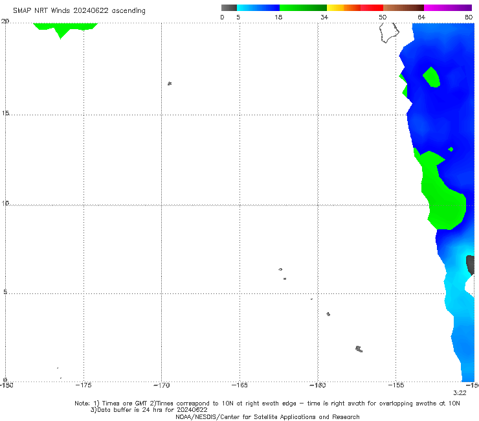This screenshot has height=421, width=479.
Task: Click the small island marker near 17N -169
Action: [170, 84]
